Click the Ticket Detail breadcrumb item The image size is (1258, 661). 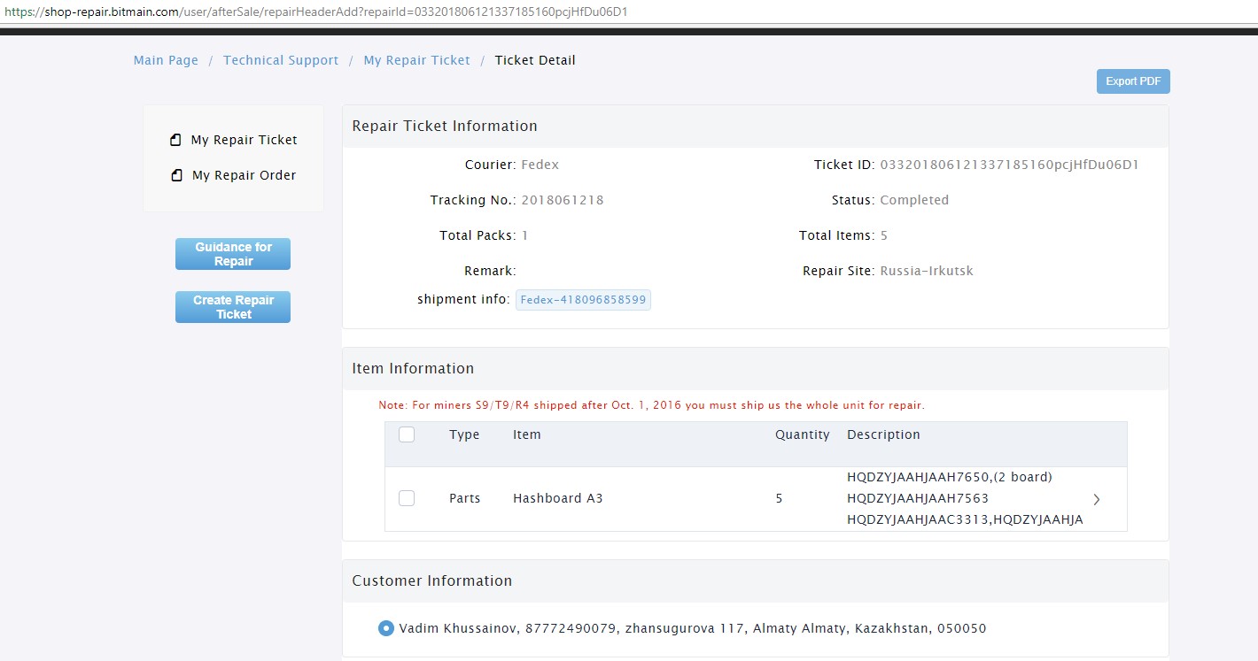pos(535,60)
